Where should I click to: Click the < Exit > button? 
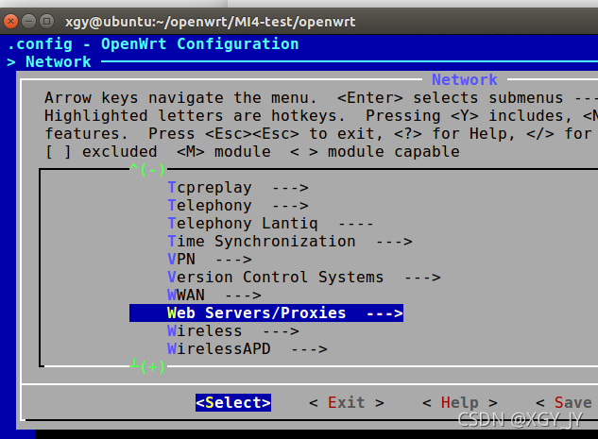click(x=347, y=403)
